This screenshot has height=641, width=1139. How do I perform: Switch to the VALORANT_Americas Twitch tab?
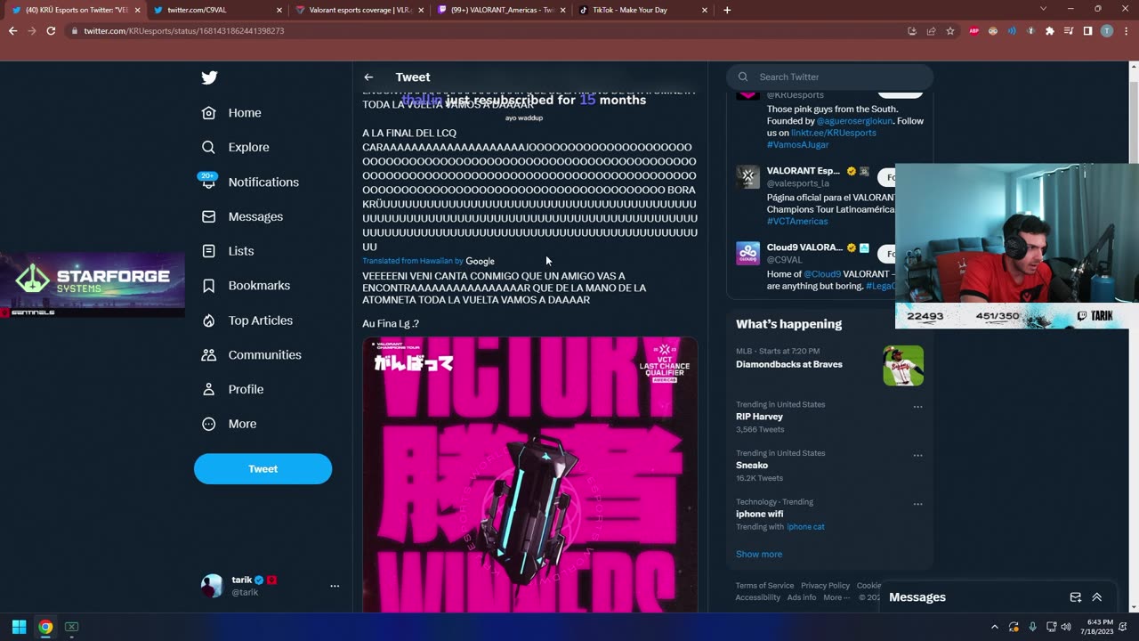tap(502, 10)
